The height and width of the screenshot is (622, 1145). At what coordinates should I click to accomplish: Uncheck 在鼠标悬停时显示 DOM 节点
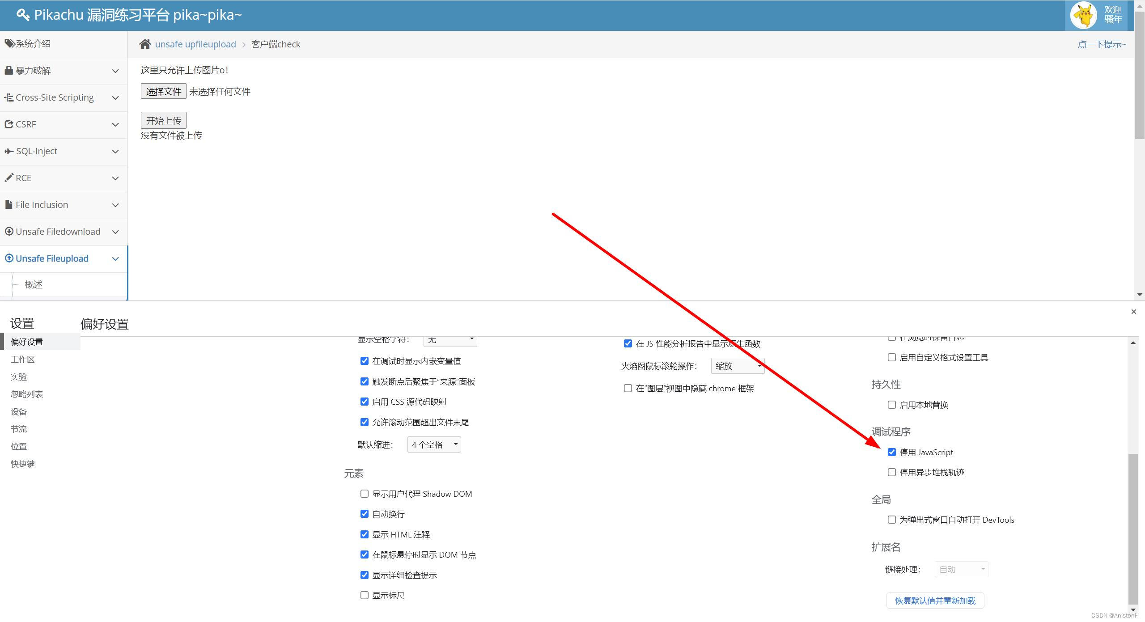365,554
